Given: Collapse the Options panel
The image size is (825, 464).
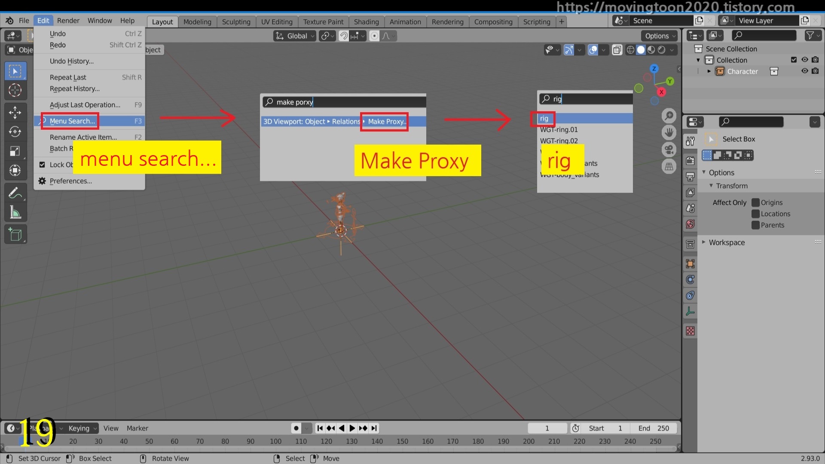Looking at the screenshot, I should (704, 172).
